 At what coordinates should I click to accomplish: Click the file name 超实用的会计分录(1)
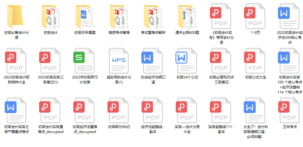pos(119,80)
